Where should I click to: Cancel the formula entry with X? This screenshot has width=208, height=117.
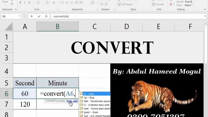[32, 16]
